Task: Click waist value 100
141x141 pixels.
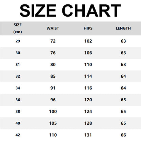Action: (x=53, y=112)
